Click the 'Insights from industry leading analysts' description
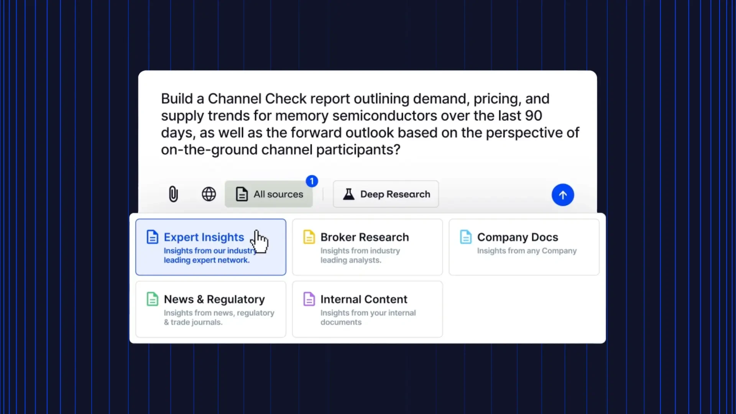The width and height of the screenshot is (736, 414). tap(360, 255)
